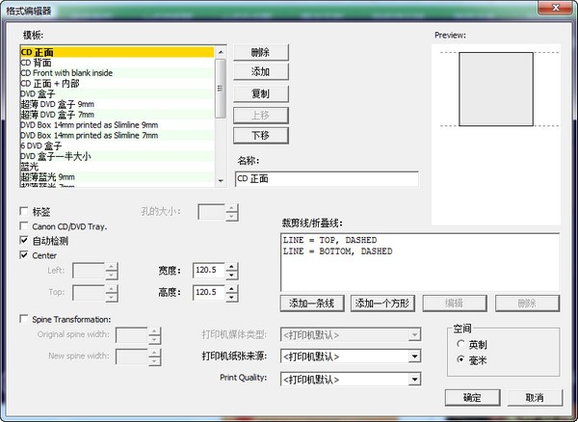Select the 英制 radio button
Image resolution: width=578 pixels, height=422 pixels.
pos(461,344)
